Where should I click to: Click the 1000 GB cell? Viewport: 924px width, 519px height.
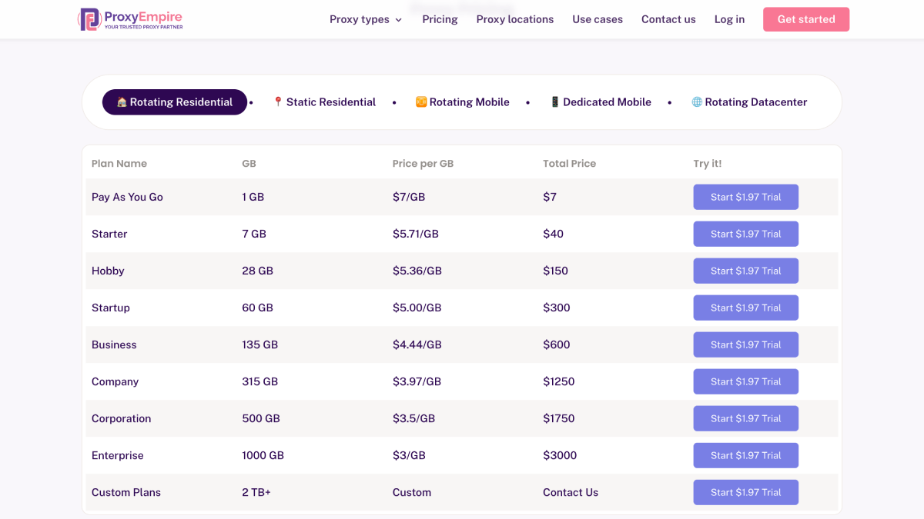click(263, 455)
